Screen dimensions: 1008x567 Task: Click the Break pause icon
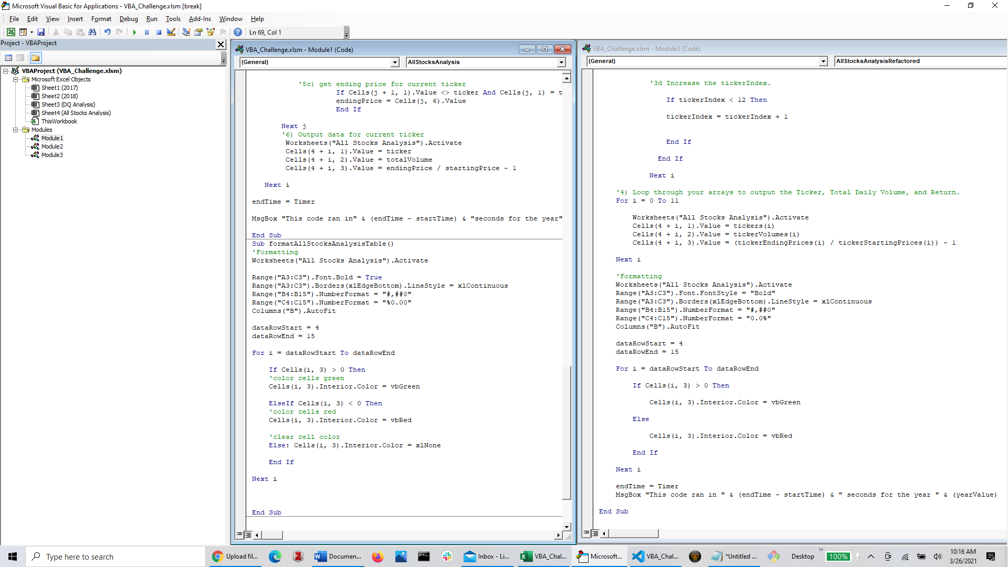(146, 32)
